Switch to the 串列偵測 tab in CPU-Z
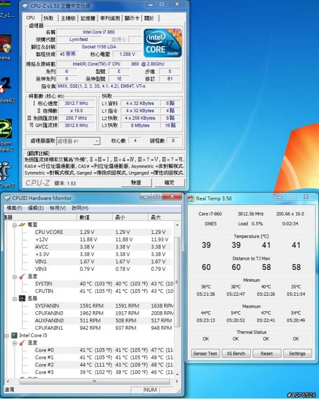 coord(110,18)
